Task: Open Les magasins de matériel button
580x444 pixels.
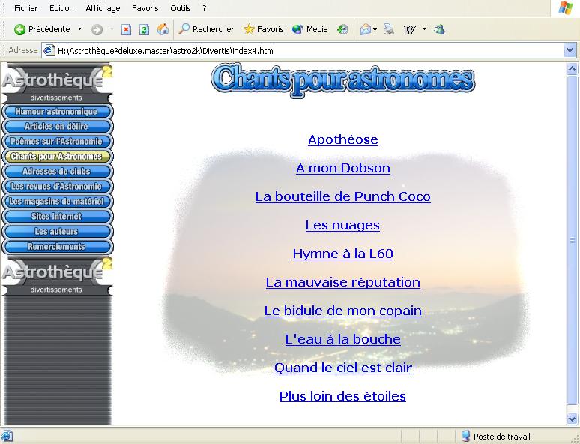Action: (57, 202)
